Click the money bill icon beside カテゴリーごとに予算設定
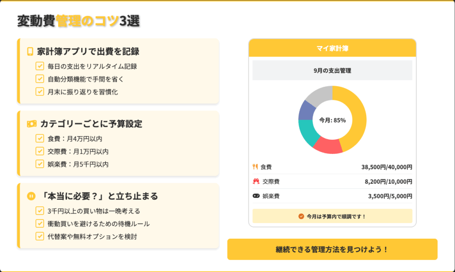The height and width of the screenshot is (272, 455). (x=32, y=124)
